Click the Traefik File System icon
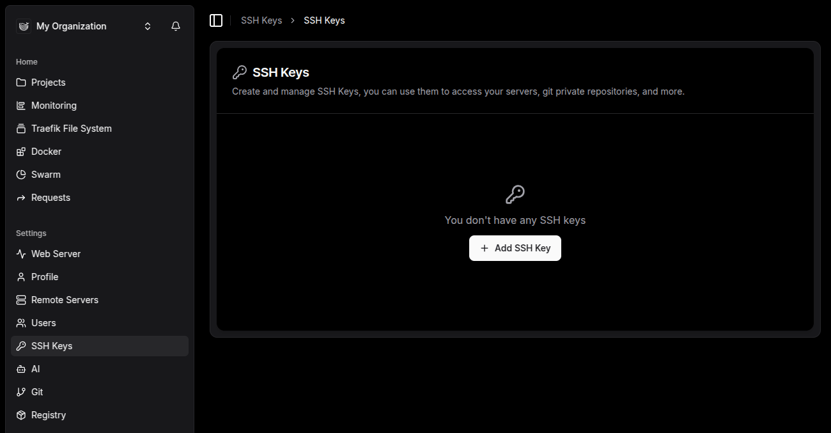831x433 pixels. (21, 128)
